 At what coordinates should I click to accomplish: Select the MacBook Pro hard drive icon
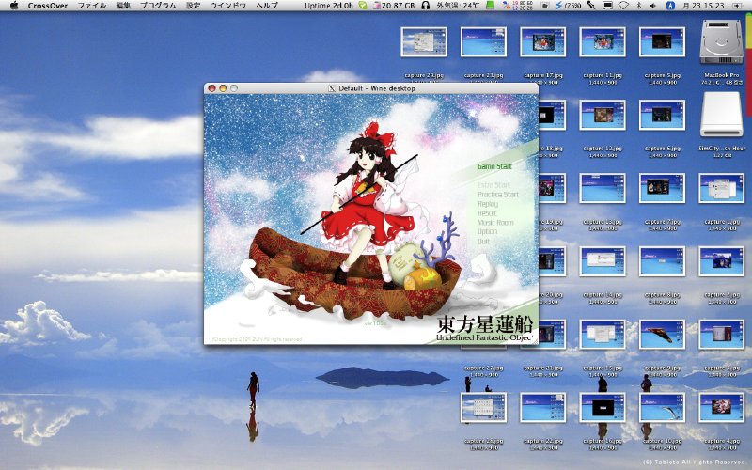[x=721, y=41]
